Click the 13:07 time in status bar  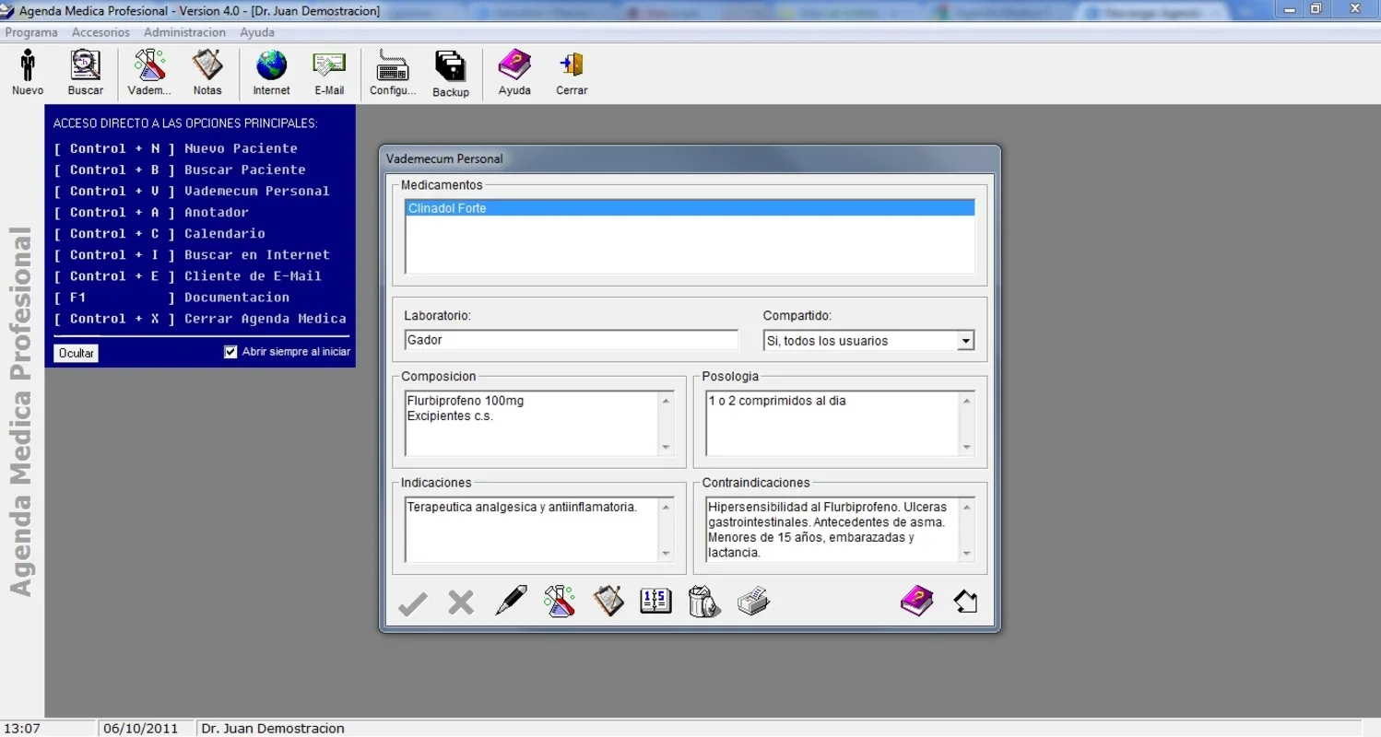[x=22, y=728]
